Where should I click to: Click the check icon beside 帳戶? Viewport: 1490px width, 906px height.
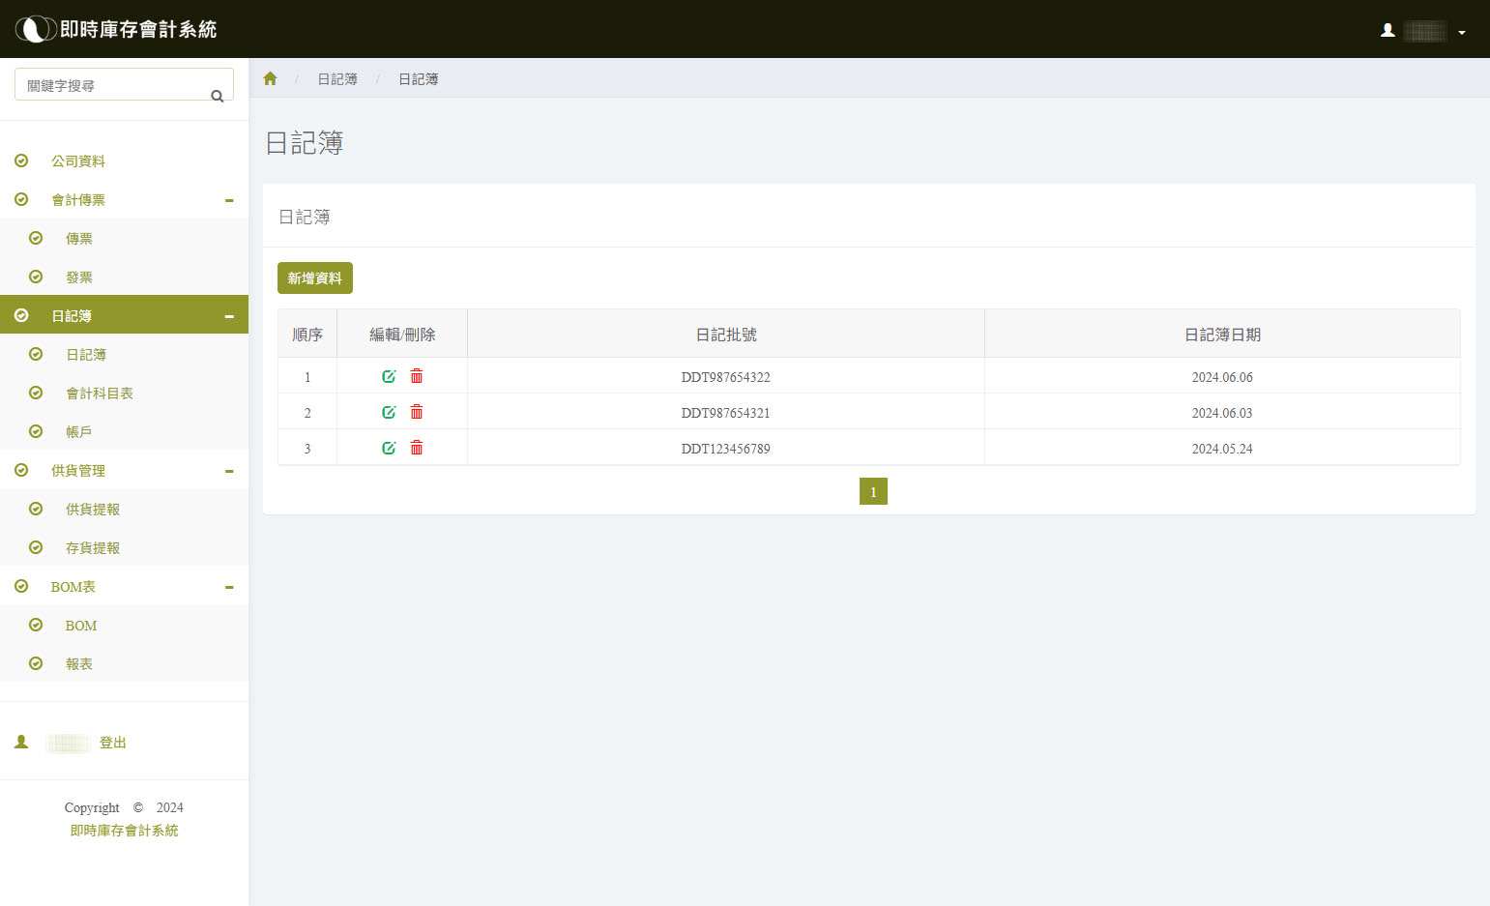[36, 431]
